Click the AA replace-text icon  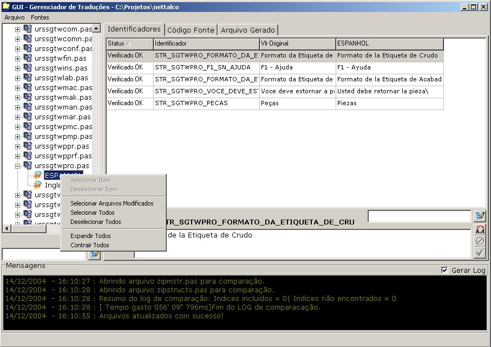point(480,230)
